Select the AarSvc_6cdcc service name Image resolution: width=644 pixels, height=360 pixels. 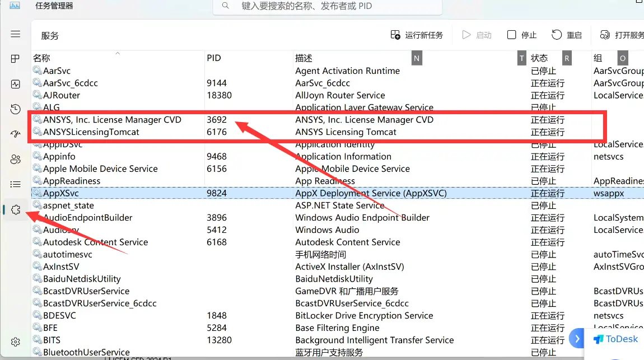click(x=70, y=83)
